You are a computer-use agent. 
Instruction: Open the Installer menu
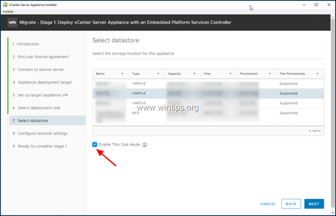pyautogui.click(x=8, y=12)
